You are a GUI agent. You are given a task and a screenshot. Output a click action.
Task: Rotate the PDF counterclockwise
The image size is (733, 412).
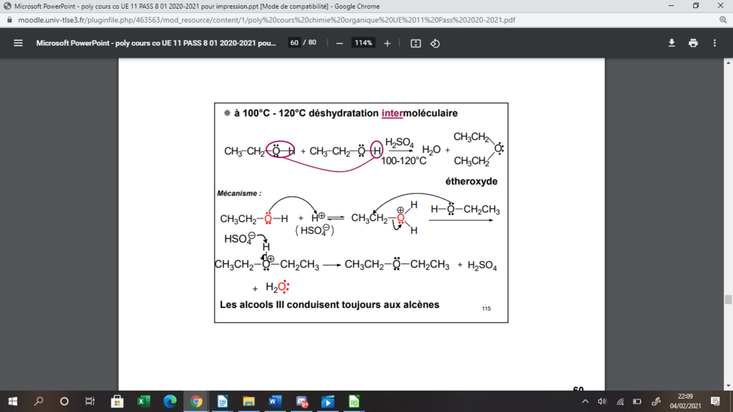coord(435,43)
